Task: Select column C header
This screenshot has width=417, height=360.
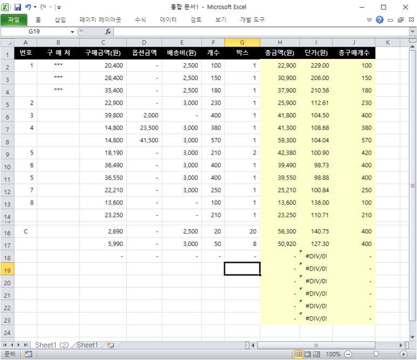Action: coord(103,43)
